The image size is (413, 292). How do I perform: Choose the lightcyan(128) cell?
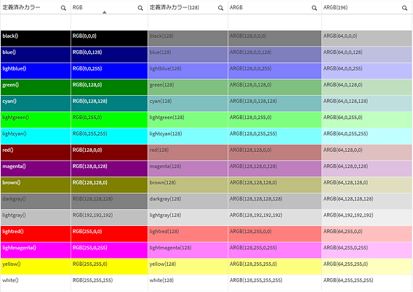(x=188, y=137)
